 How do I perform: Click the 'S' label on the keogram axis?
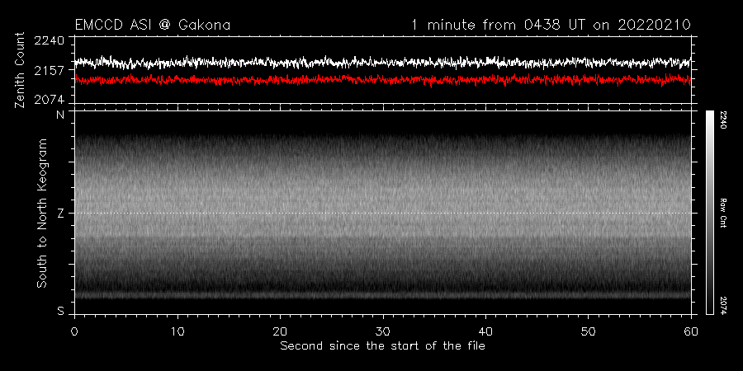tap(60, 312)
